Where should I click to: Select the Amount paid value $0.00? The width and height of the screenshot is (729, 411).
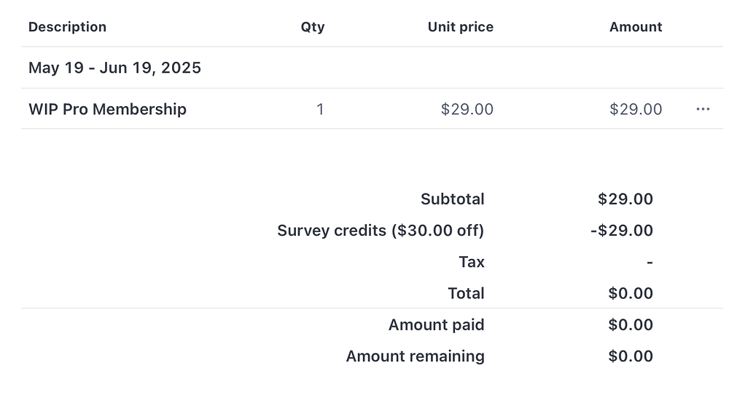(x=631, y=324)
